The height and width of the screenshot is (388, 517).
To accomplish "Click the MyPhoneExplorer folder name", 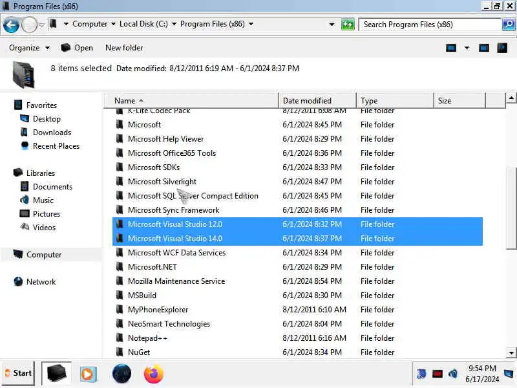I will (x=158, y=310).
